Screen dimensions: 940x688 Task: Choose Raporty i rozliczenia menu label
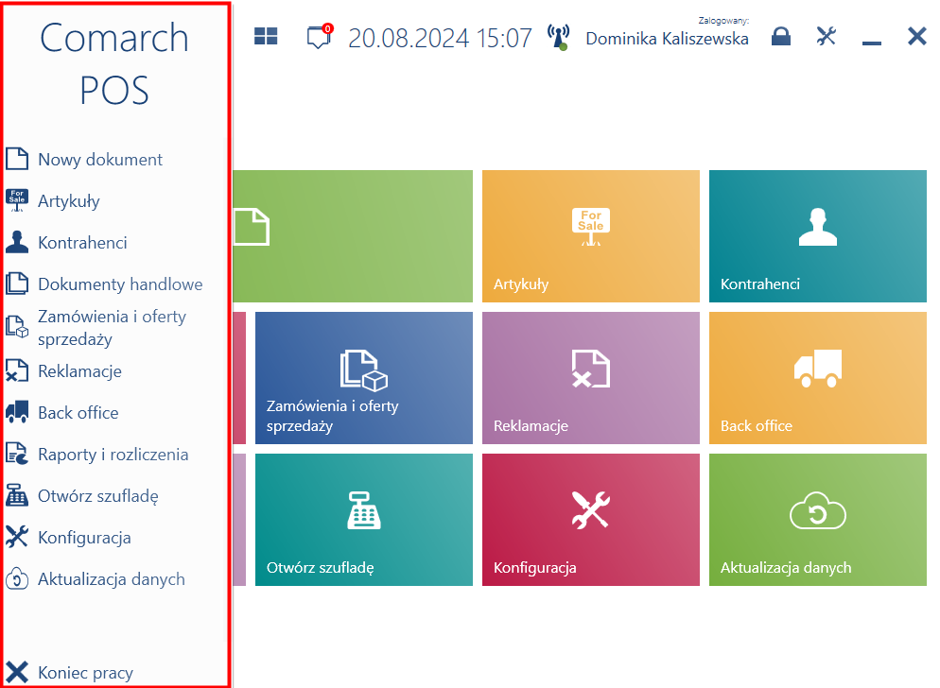(113, 455)
